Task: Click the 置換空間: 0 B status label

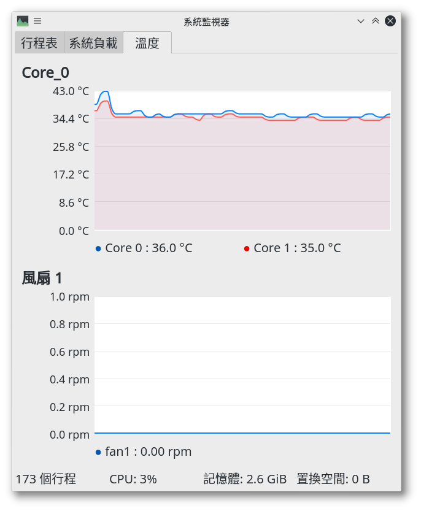Action: (333, 479)
